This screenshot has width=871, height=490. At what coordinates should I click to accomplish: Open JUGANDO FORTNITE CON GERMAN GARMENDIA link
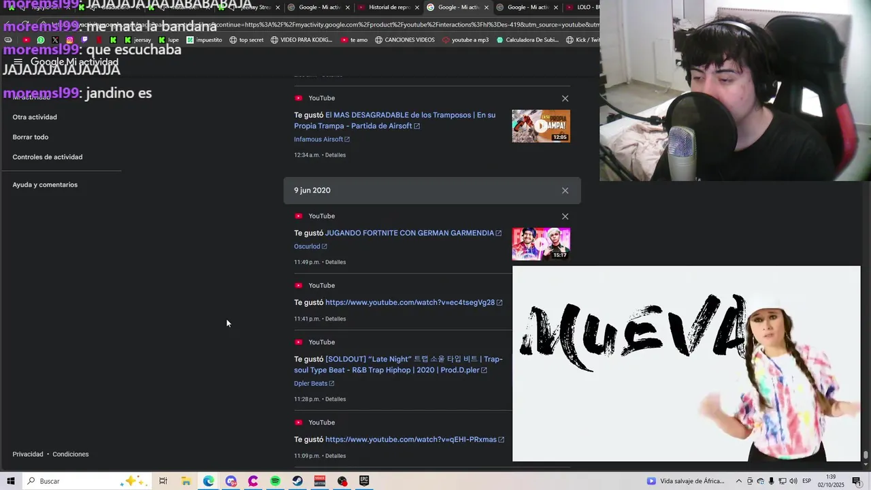click(x=413, y=233)
